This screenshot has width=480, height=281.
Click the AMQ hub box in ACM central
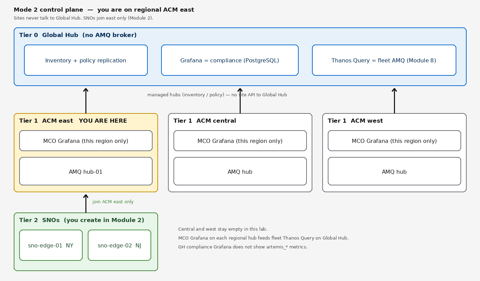coord(240,171)
